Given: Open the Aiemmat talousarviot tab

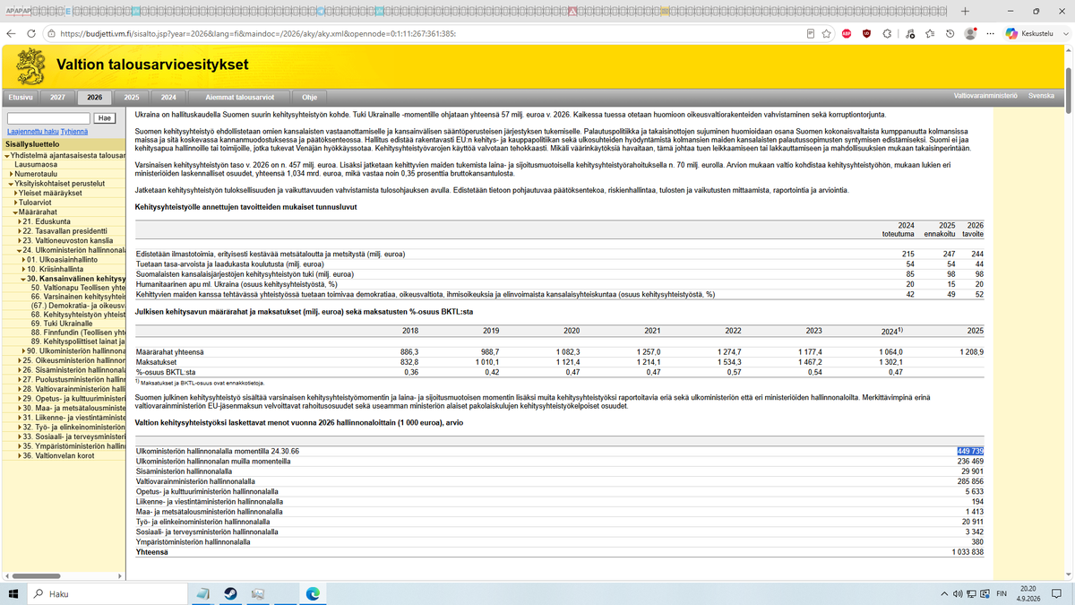Looking at the screenshot, I should tap(239, 97).
